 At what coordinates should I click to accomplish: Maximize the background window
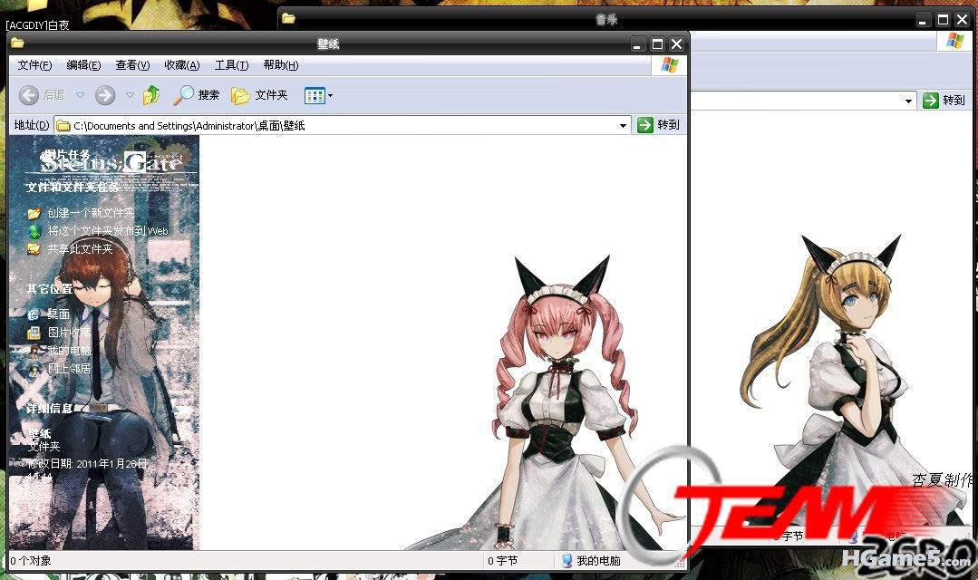coord(943,20)
